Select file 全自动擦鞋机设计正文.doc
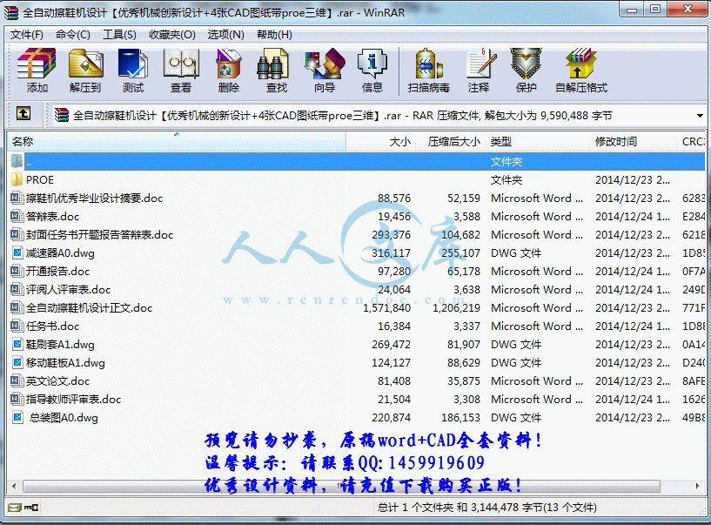Screen dimensions: 711x525 [x=89, y=308]
